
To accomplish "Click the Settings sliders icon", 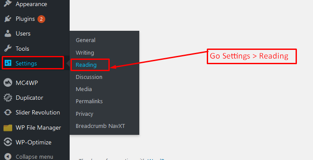I will pos(8,63).
